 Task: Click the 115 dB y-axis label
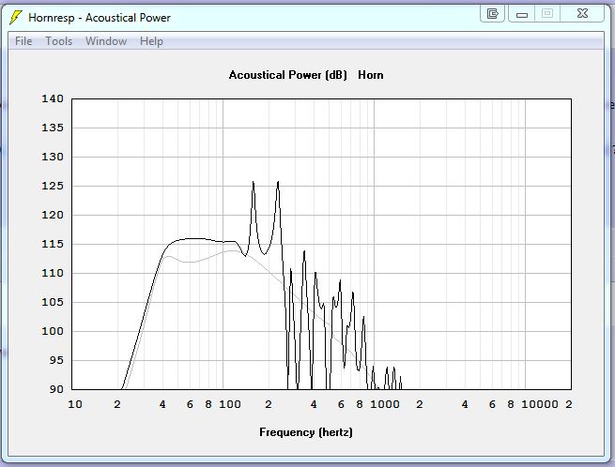pos(53,244)
